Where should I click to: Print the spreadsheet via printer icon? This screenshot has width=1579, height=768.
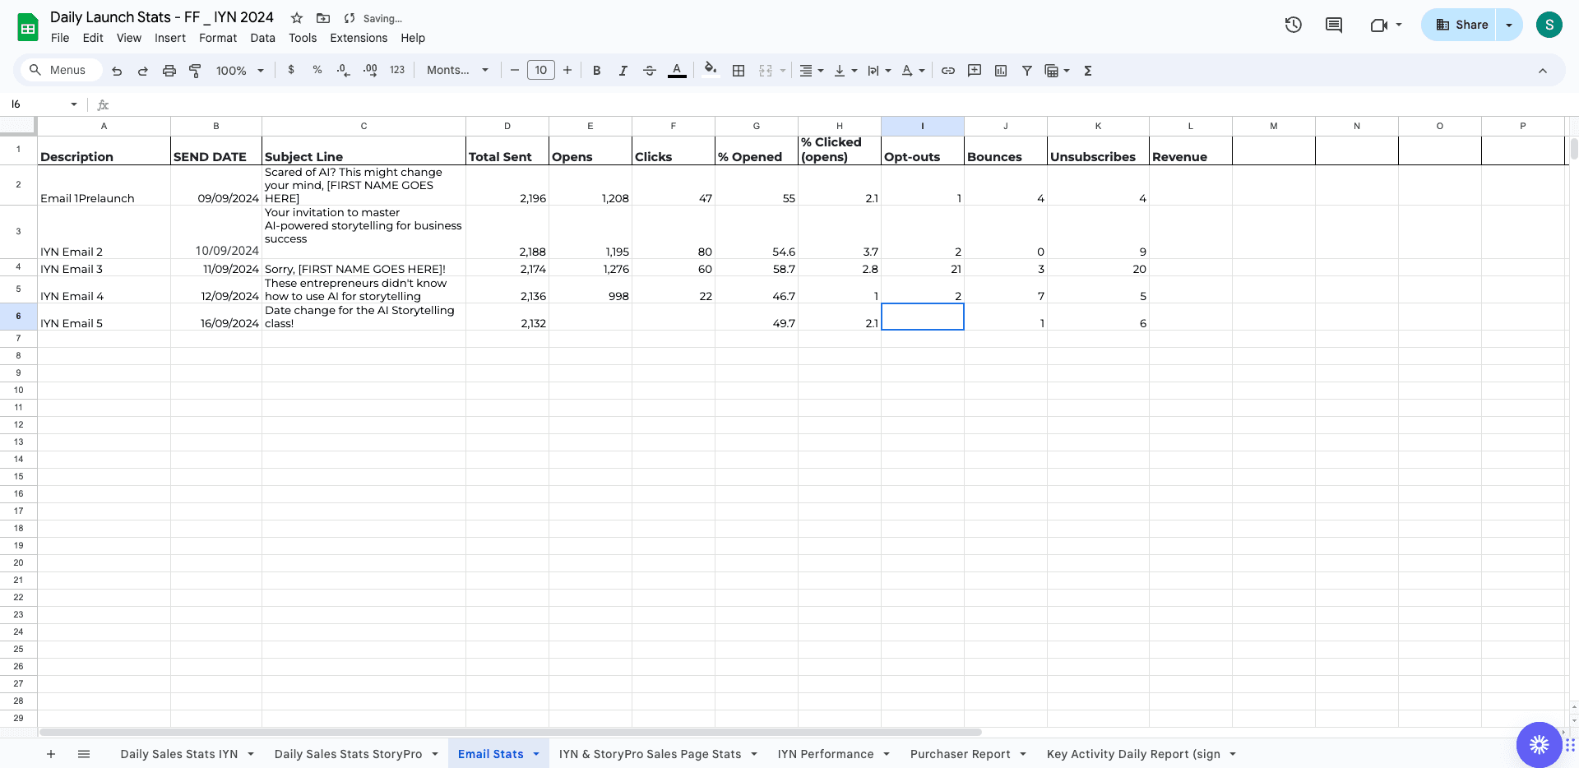(x=169, y=71)
